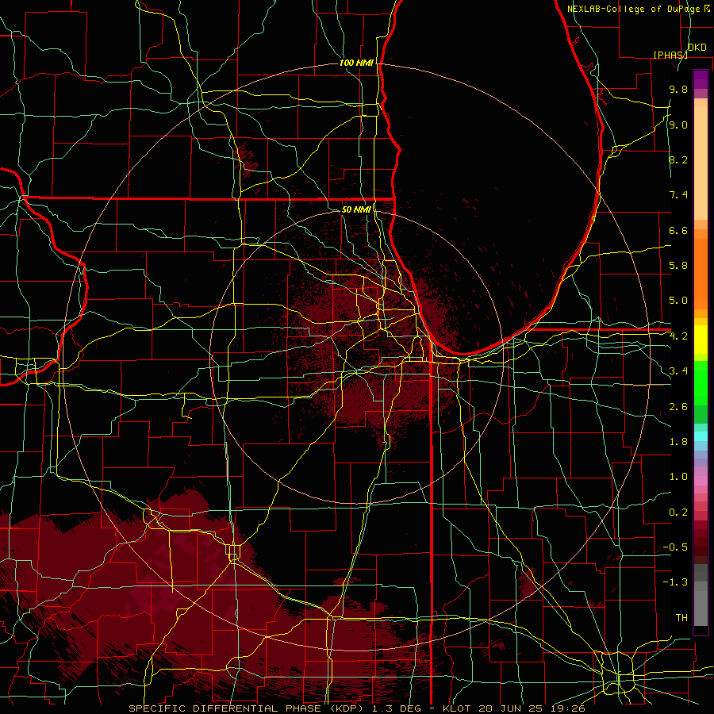Click the [PHAS] unit label

pos(670,55)
